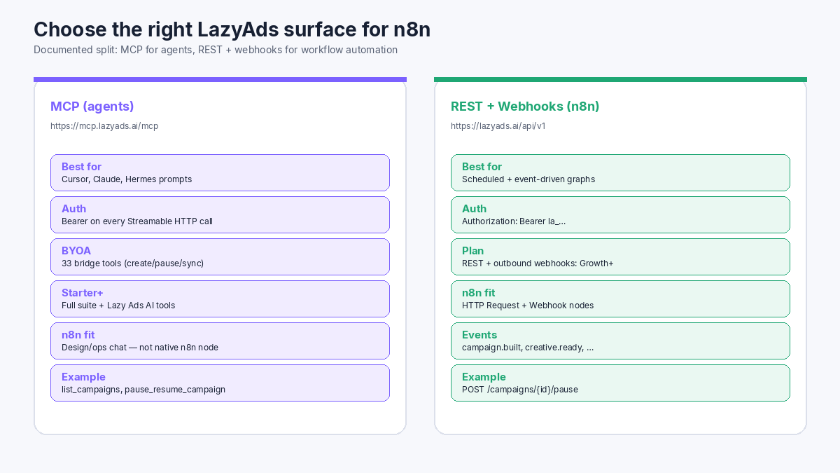The height and width of the screenshot is (473, 840).
Task: Open the REST 'Best for' card on scheduled graphs
Action: (x=620, y=172)
